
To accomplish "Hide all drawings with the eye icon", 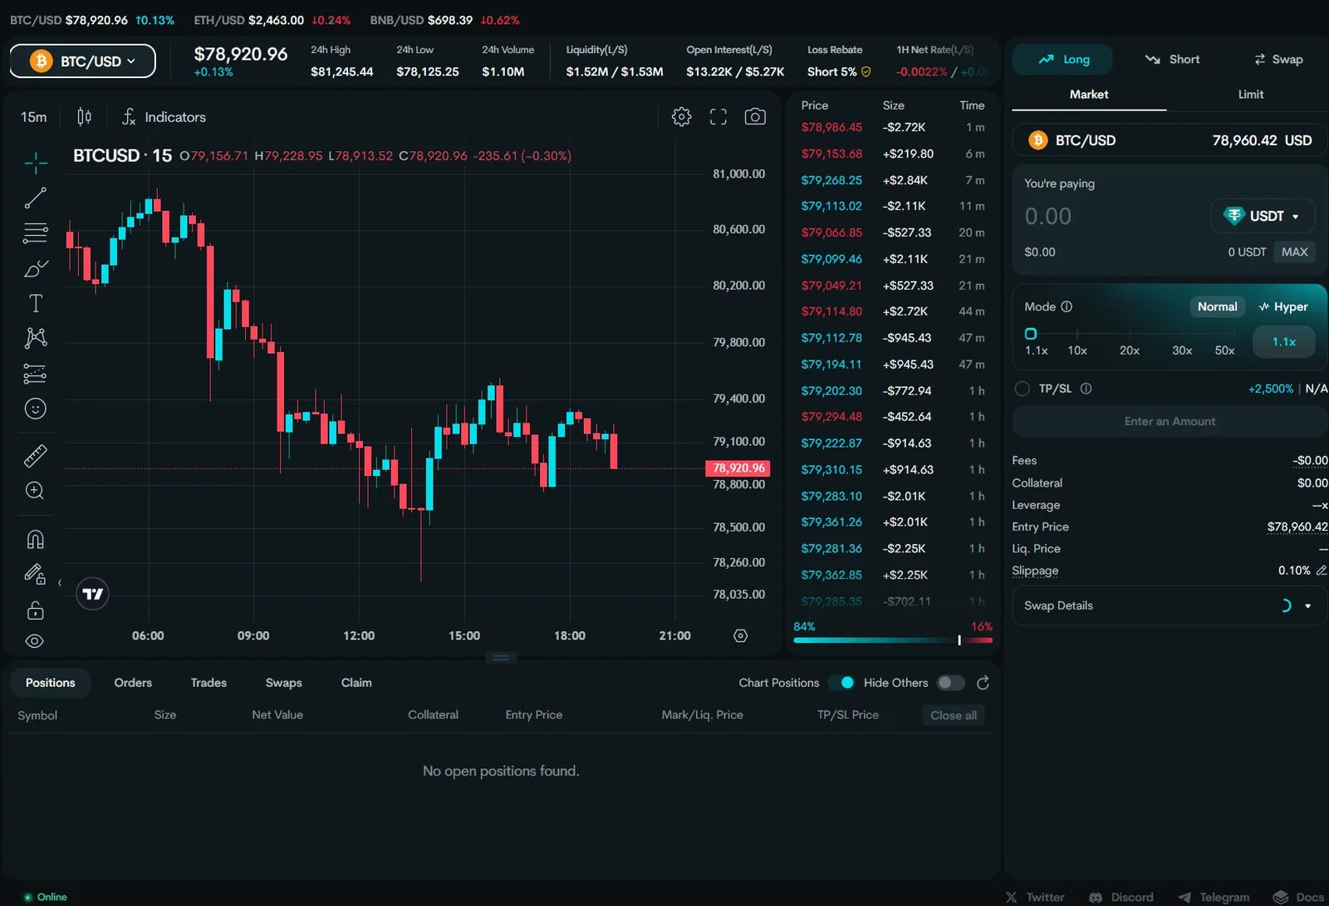I will pyautogui.click(x=36, y=641).
